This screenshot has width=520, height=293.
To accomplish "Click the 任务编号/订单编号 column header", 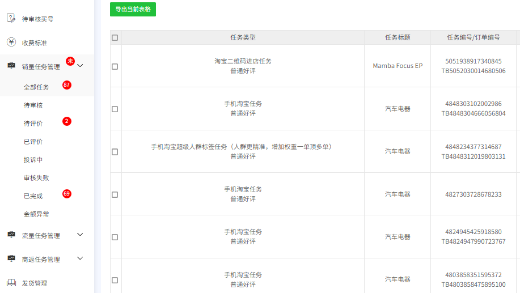I will (x=473, y=37).
